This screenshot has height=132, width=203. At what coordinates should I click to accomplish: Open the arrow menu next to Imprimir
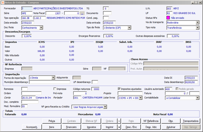tap(119, 127)
